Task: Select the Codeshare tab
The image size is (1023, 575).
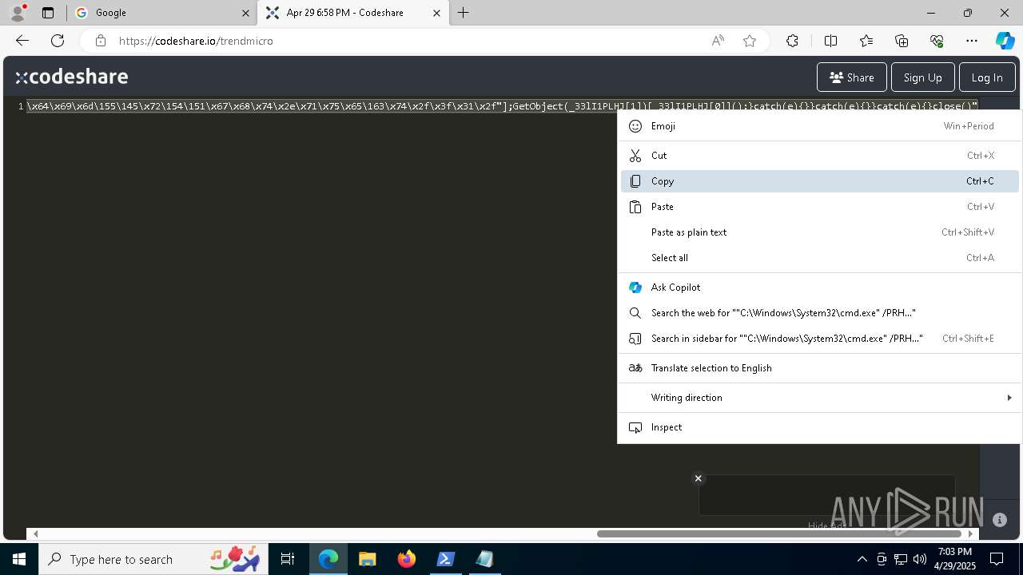Action: pos(354,13)
